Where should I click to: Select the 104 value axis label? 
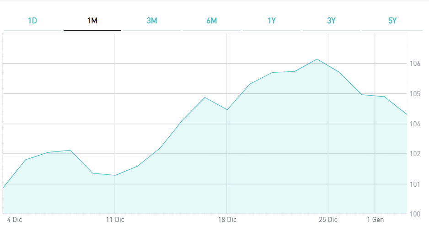pos(415,124)
